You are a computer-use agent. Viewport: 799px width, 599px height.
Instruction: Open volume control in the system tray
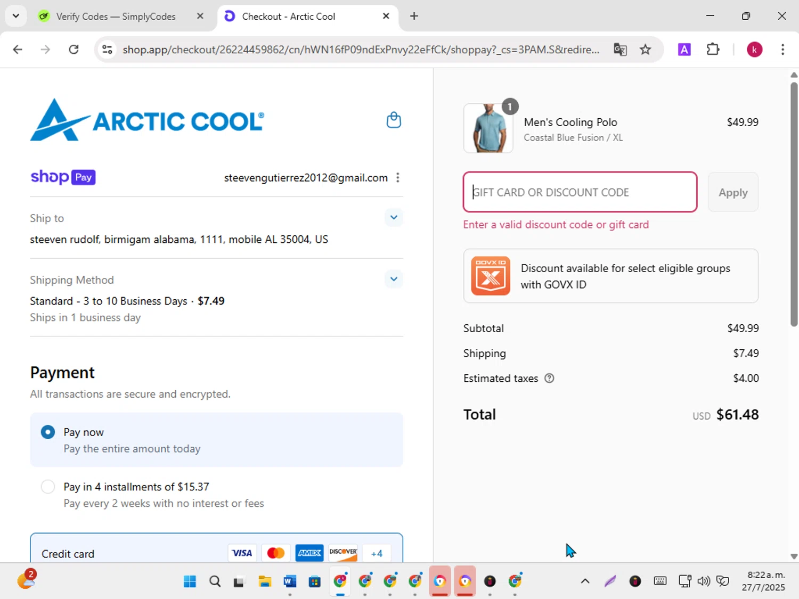pos(704,581)
